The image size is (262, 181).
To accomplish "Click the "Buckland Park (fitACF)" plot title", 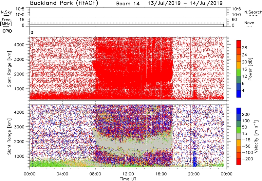I will pos(64,3).
